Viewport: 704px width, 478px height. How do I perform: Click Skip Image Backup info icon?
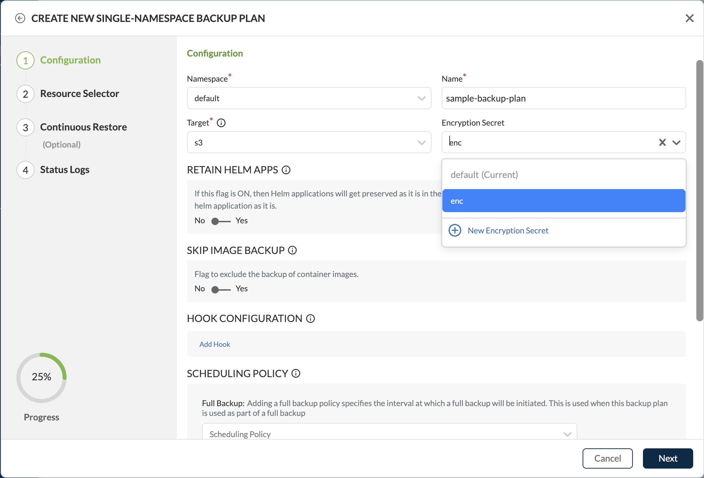[292, 250]
